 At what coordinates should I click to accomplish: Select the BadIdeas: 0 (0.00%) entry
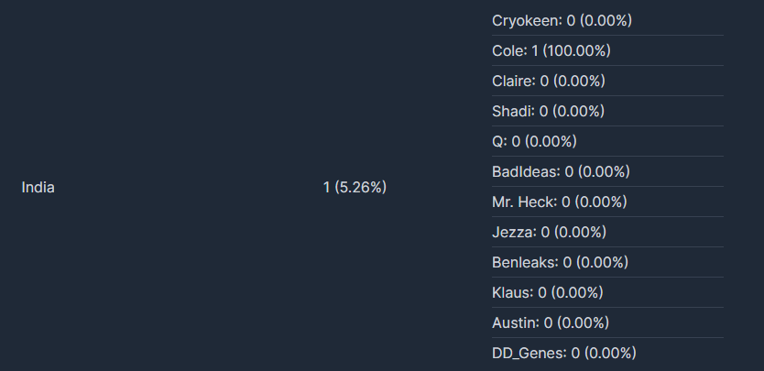(x=607, y=171)
